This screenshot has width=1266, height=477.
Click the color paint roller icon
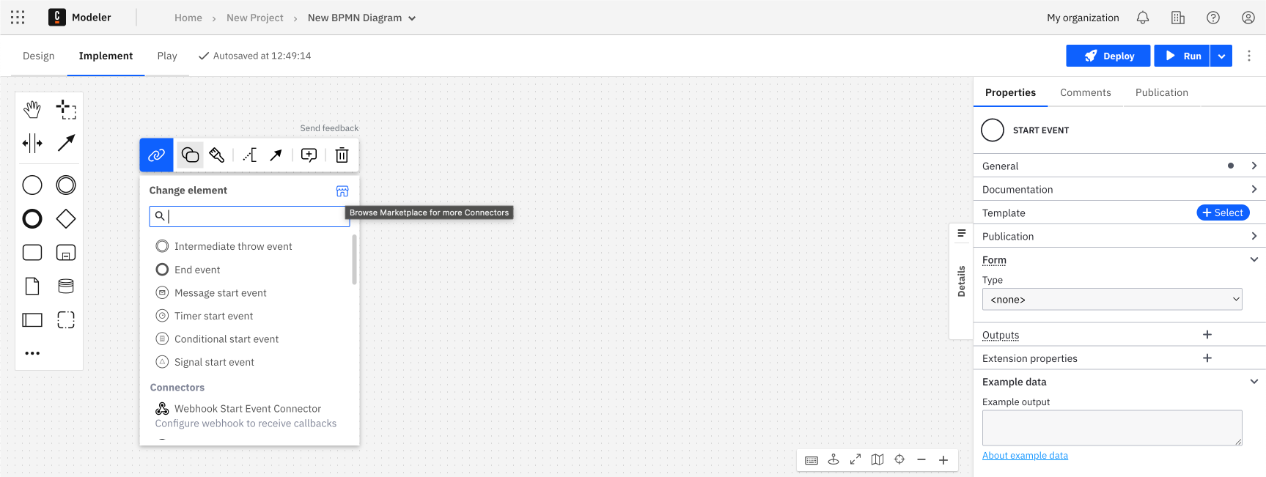coord(216,155)
